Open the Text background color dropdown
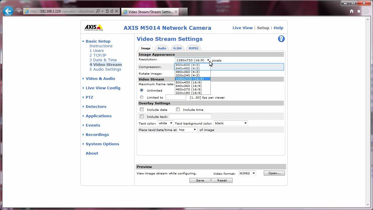Screen dimensions: 373x210 231,123
